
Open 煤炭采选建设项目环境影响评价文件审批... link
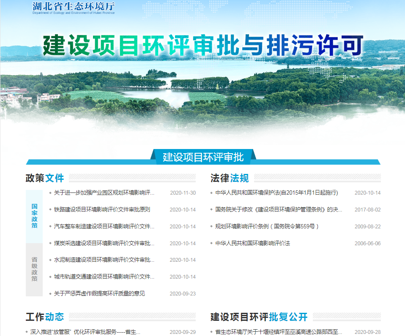(104, 243)
